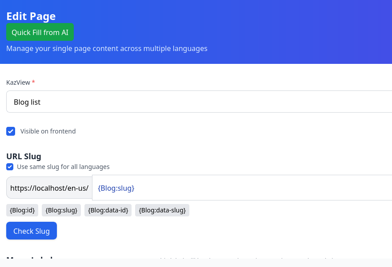Click the URL Slug section heading
The image size is (392, 267).
(24, 156)
